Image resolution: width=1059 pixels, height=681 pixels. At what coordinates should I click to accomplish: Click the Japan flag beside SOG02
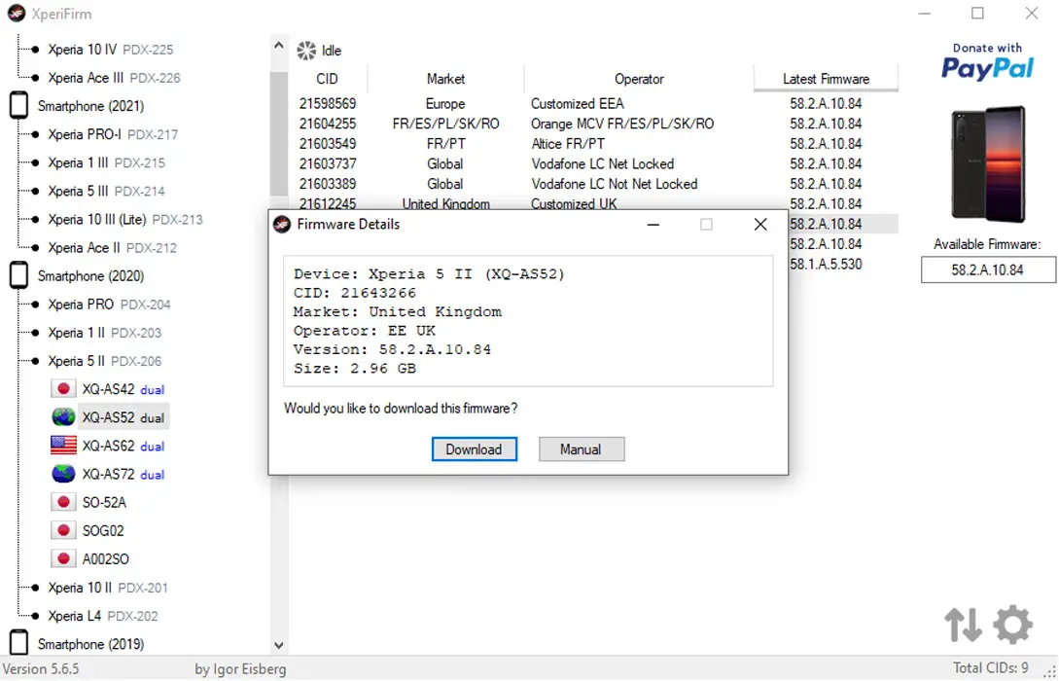coord(63,531)
